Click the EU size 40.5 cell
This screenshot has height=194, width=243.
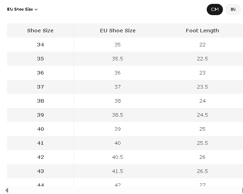click(x=118, y=157)
